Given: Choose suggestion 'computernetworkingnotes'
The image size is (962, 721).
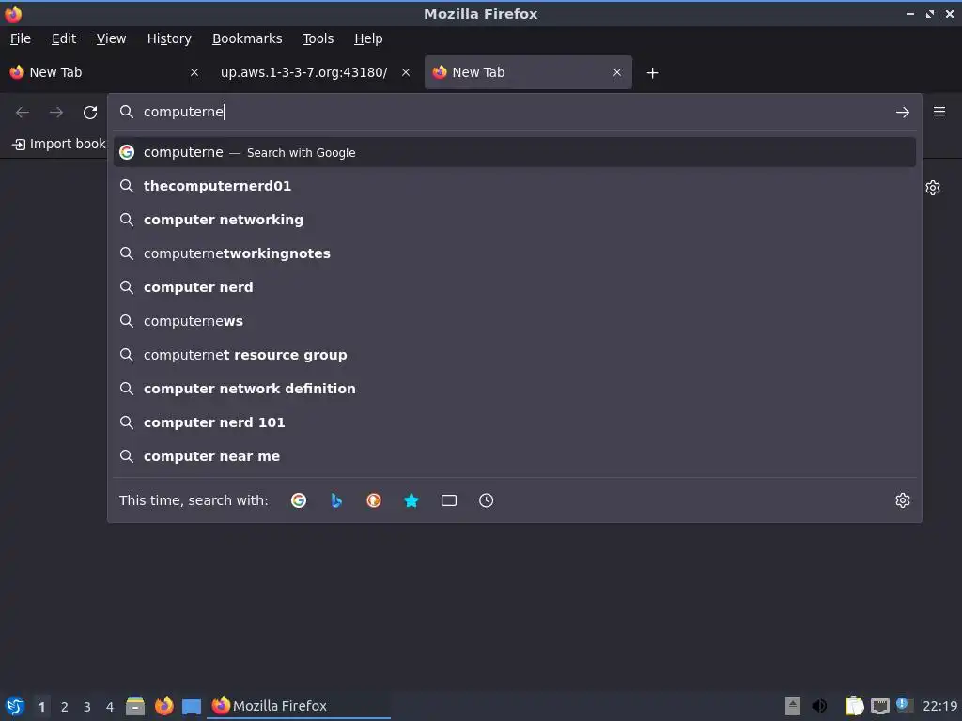Looking at the screenshot, I should (x=514, y=253).
